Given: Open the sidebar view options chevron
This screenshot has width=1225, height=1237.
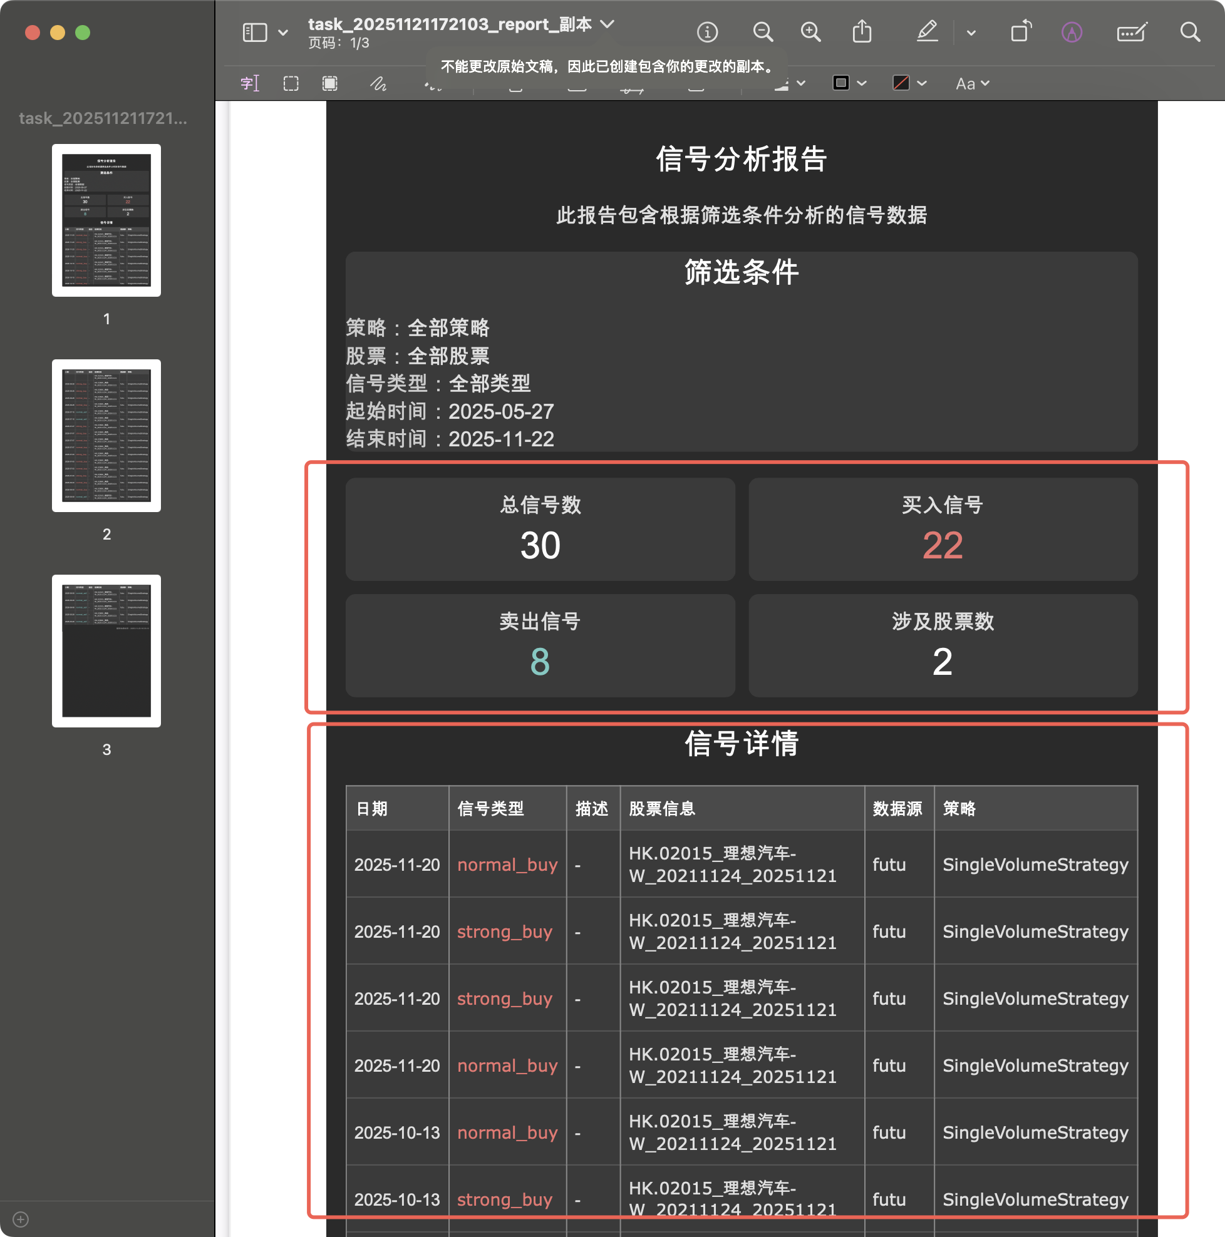Looking at the screenshot, I should 282,32.
